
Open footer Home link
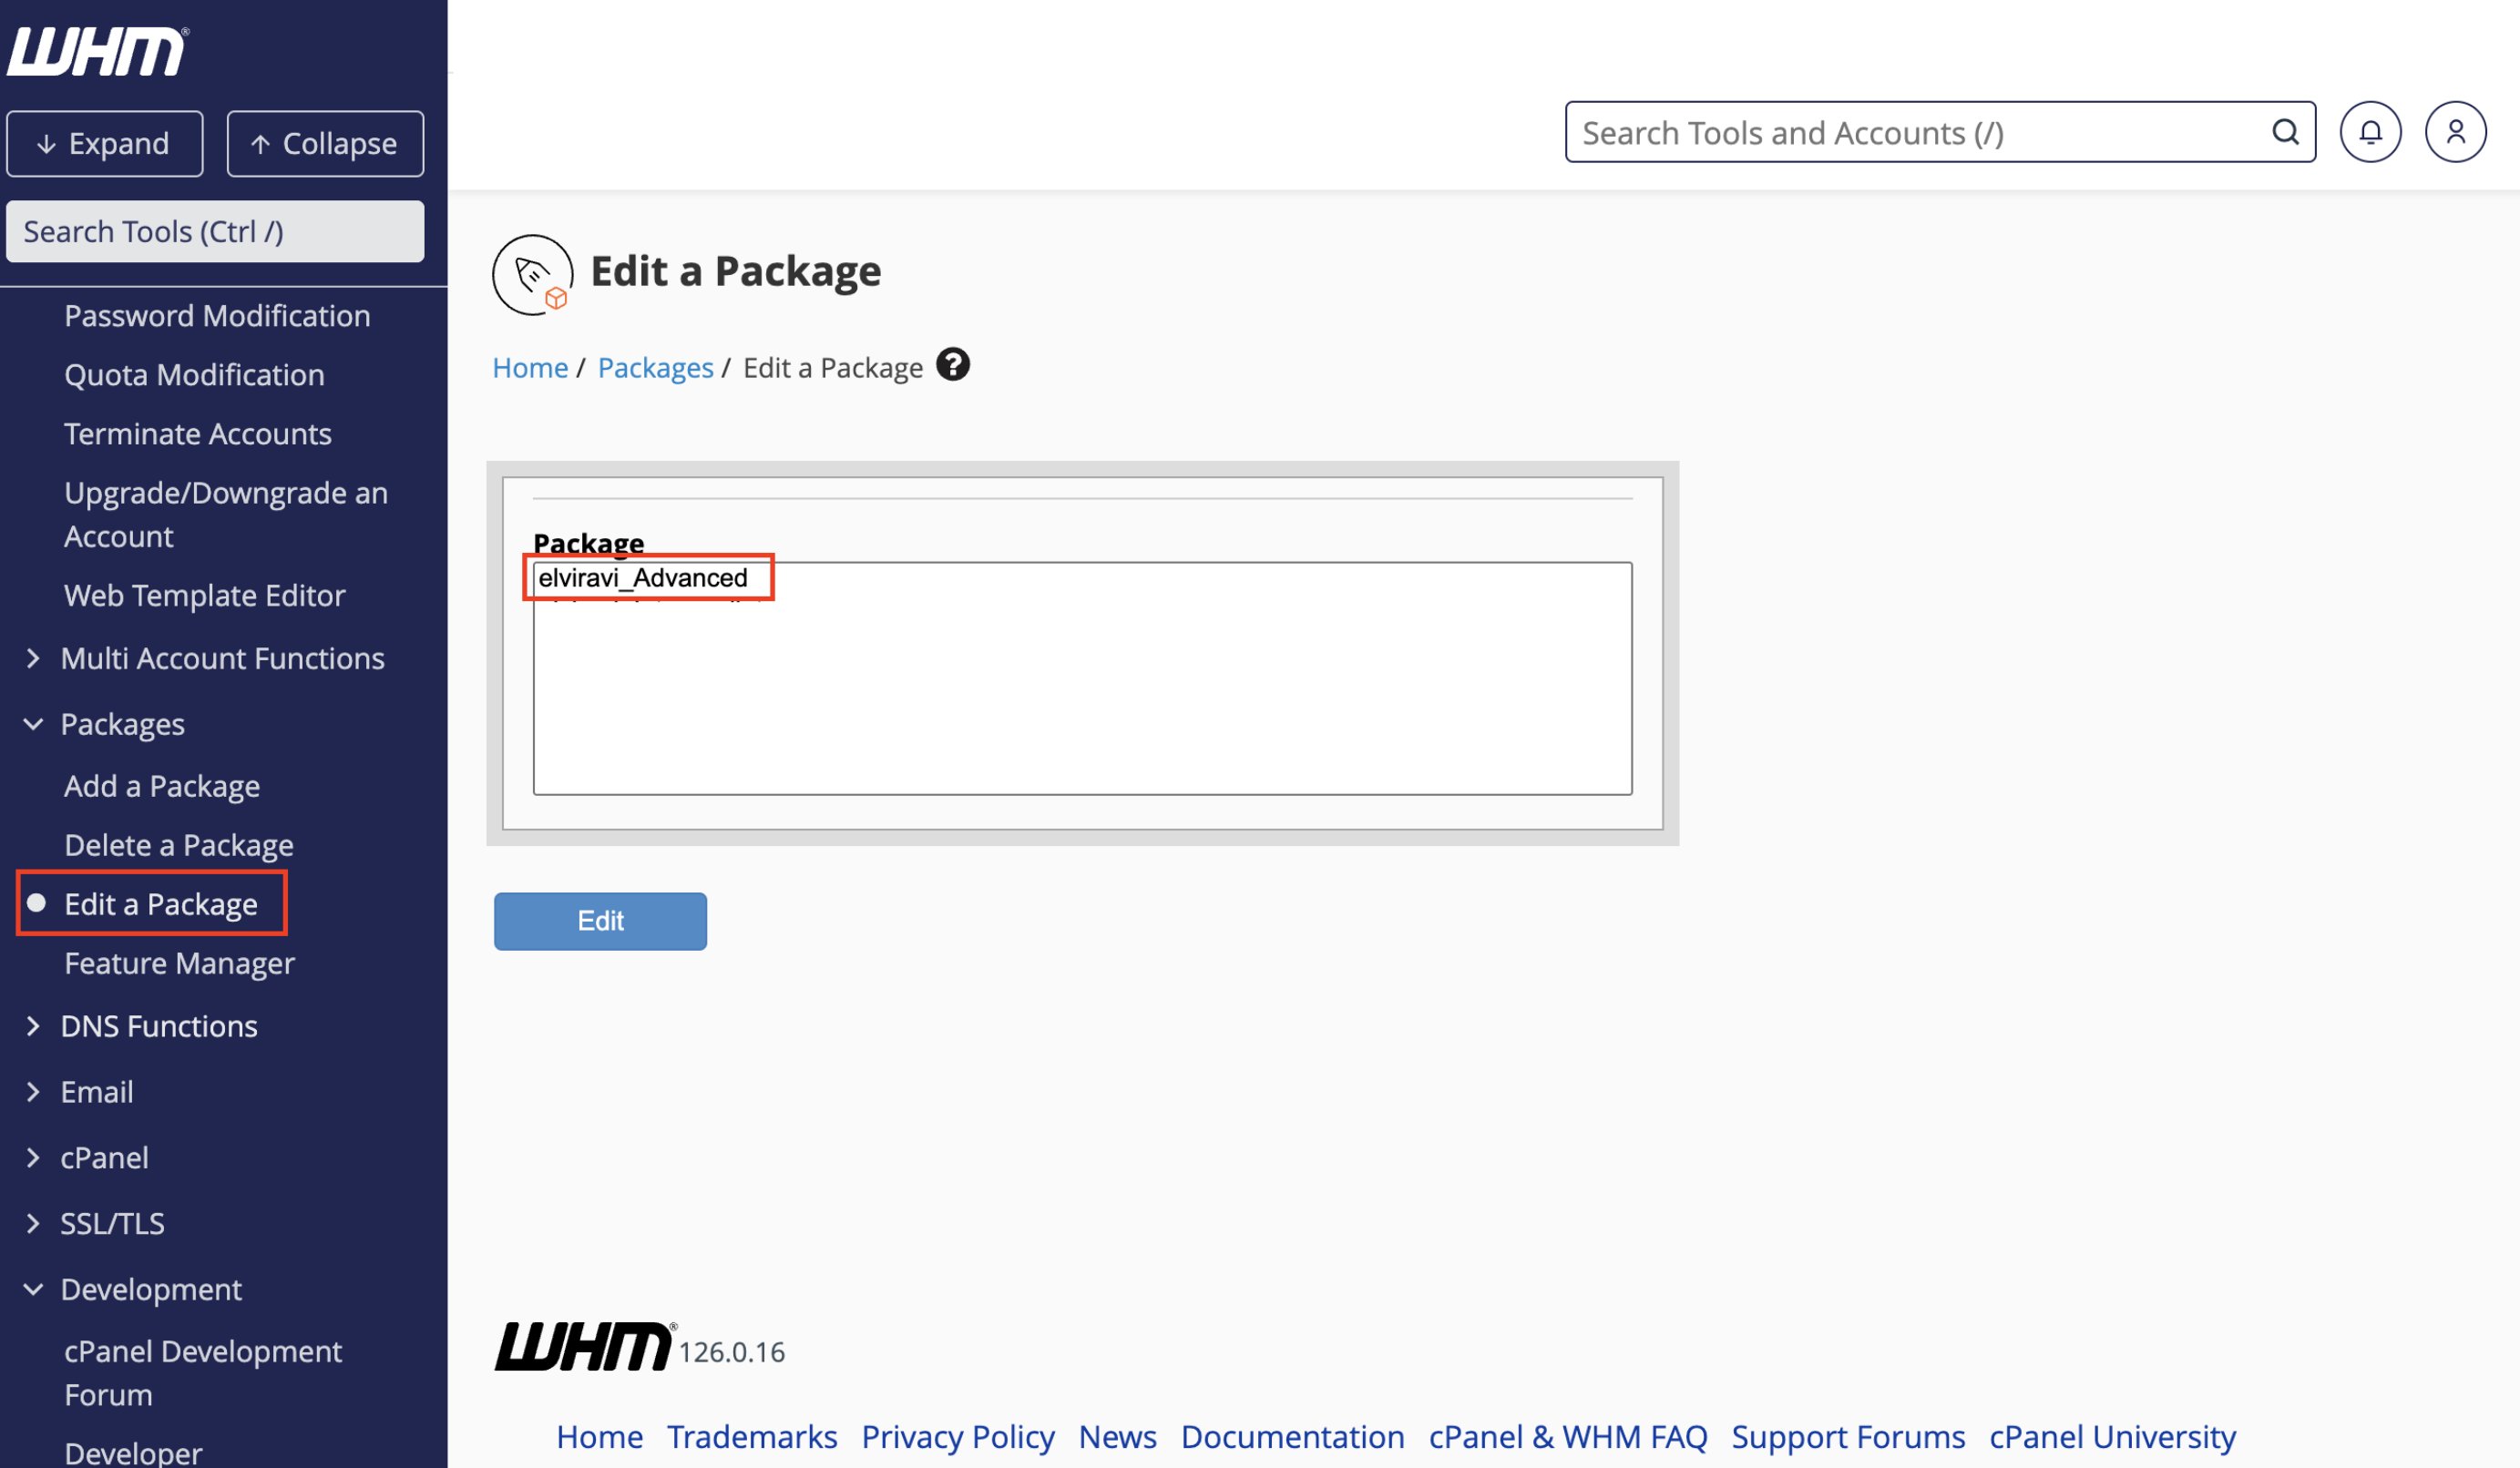599,1437
